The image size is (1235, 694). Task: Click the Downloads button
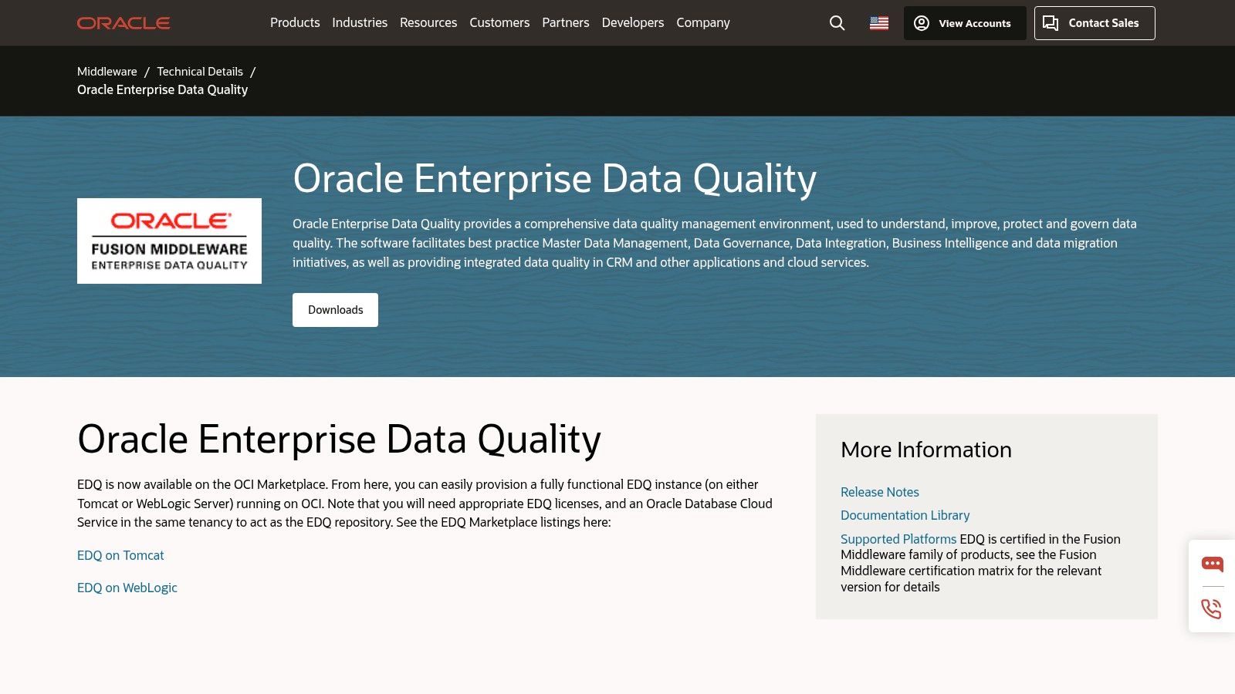[335, 310]
